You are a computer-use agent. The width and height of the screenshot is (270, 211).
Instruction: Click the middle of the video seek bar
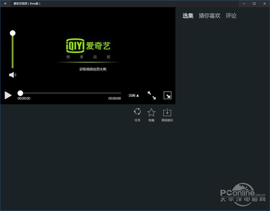pos(69,93)
